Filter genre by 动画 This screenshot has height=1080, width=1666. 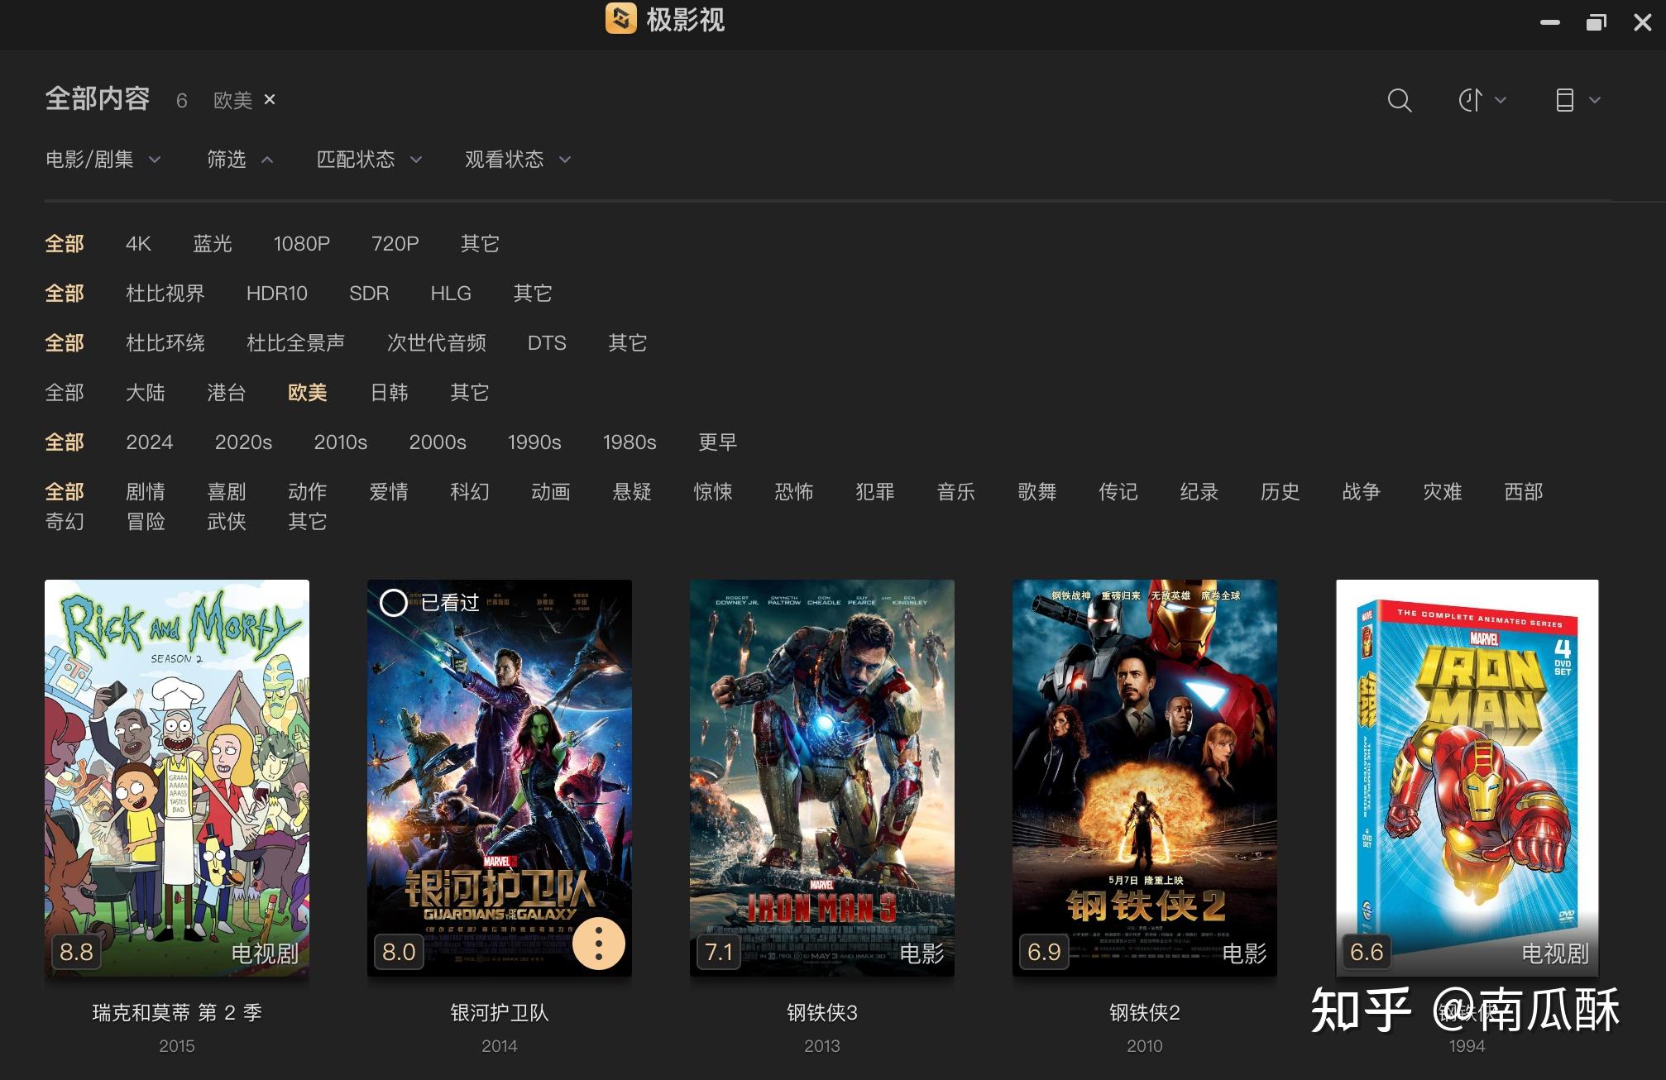(x=551, y=491)
